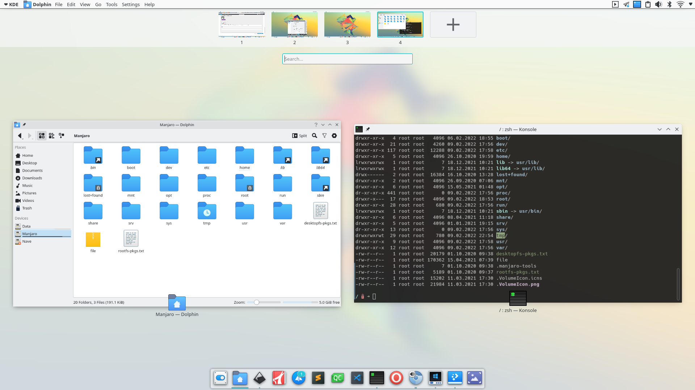Open the bin folder in Dolphin
The width and height of the screenshot is (695, 390).
click(x=93, y=158)
